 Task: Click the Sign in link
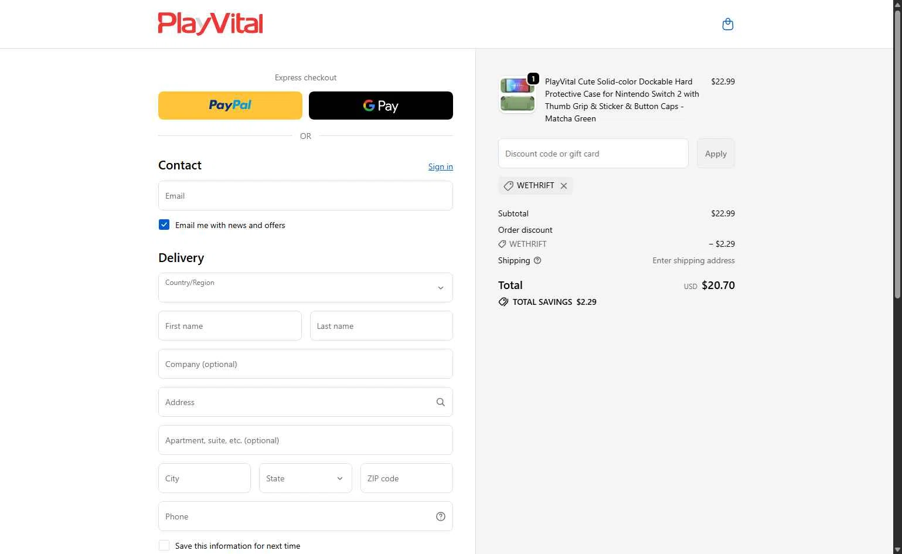(440, 166)
